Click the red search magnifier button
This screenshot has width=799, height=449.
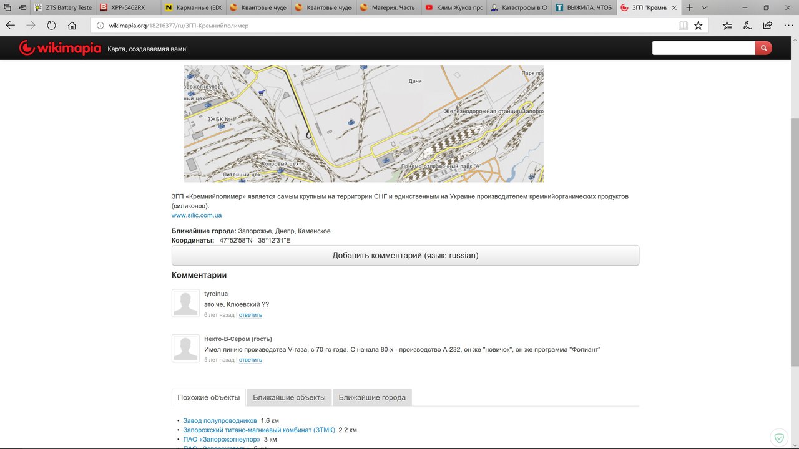click(763, 48)
